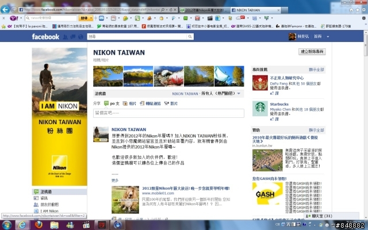Open the Starbucks page link
This screenshot has height=230, width=368.
tap(279, 104)
